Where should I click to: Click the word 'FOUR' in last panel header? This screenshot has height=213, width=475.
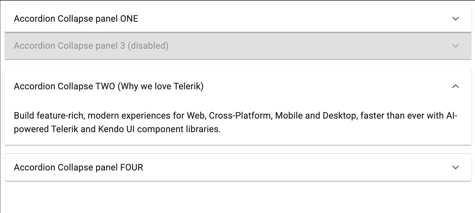pyautogui.click(x=132, y=167)
